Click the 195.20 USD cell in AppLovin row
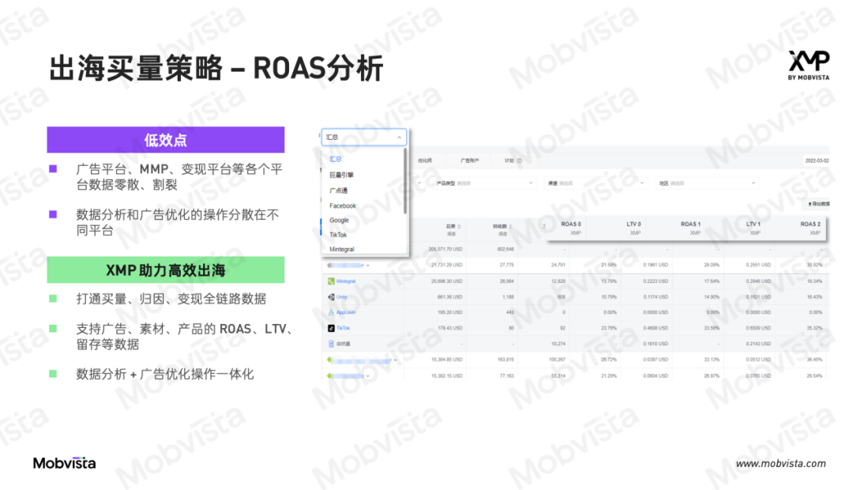 tap(450, 312)
